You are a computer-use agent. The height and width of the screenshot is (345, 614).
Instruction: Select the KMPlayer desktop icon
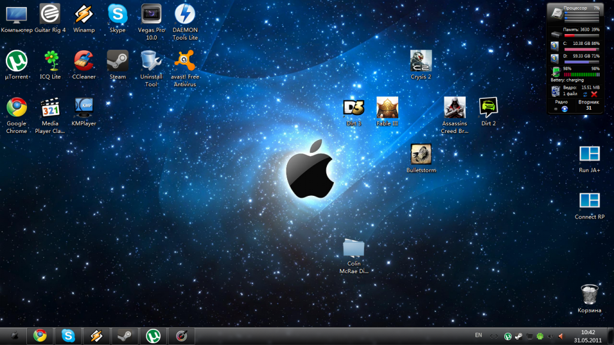[x=84, y=112]
